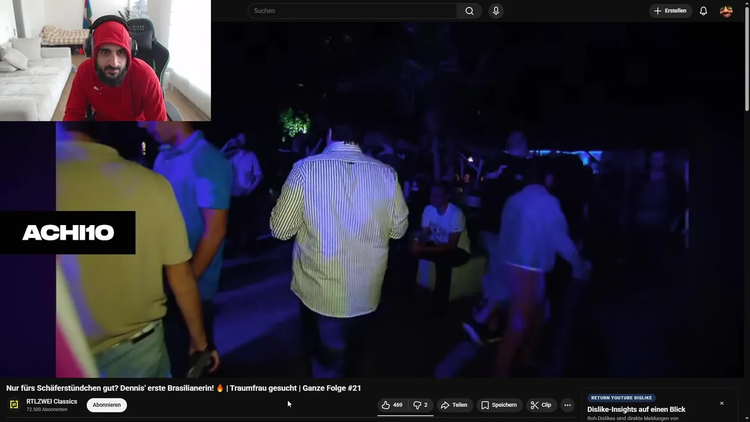Click the Erstellen button
The height and width of the screenshot is (422, 750).
[x=670, y=11]
